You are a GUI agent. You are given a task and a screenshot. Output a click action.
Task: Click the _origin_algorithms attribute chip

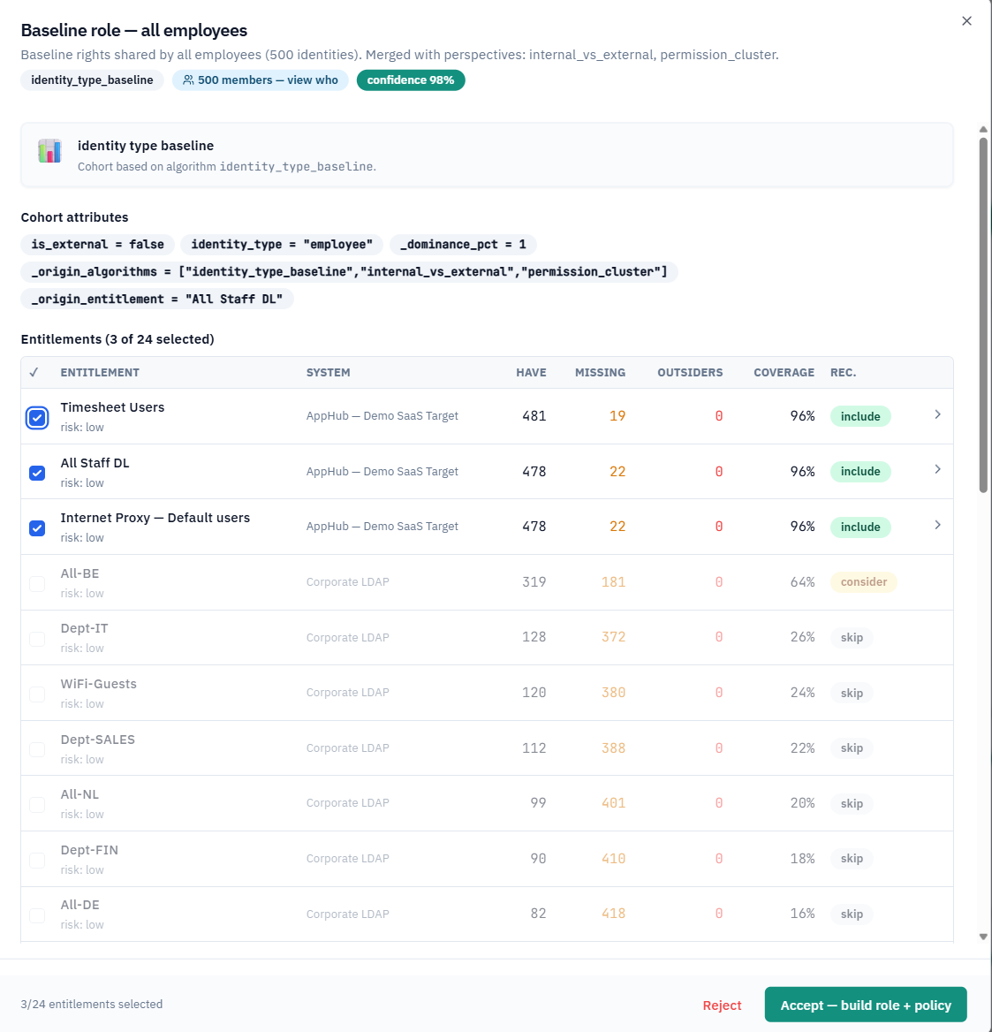point(349,272)
